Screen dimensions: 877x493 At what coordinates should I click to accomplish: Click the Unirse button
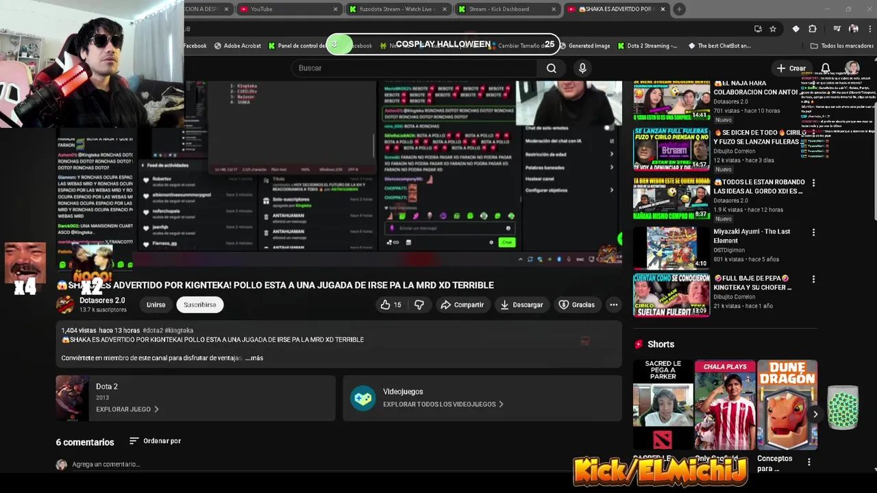pos(156,305)
